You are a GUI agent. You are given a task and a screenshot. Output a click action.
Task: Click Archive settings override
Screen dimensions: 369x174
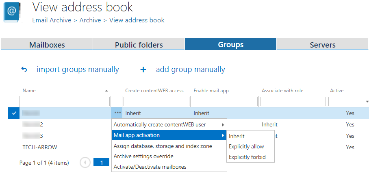click(143, 156)
